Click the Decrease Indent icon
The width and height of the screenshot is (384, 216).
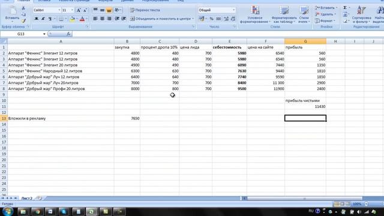117,19
